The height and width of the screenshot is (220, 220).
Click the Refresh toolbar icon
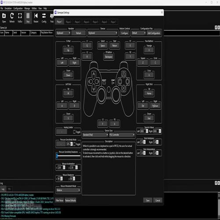[12, 18]
